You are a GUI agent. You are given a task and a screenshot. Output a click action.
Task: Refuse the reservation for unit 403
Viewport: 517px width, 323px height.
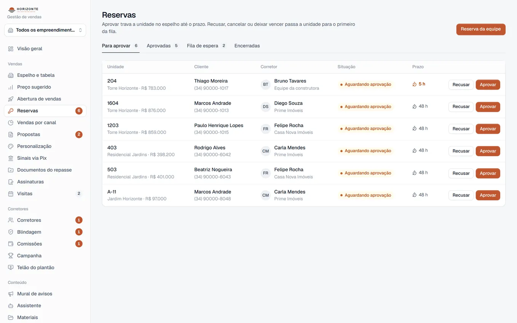point(461,151)
